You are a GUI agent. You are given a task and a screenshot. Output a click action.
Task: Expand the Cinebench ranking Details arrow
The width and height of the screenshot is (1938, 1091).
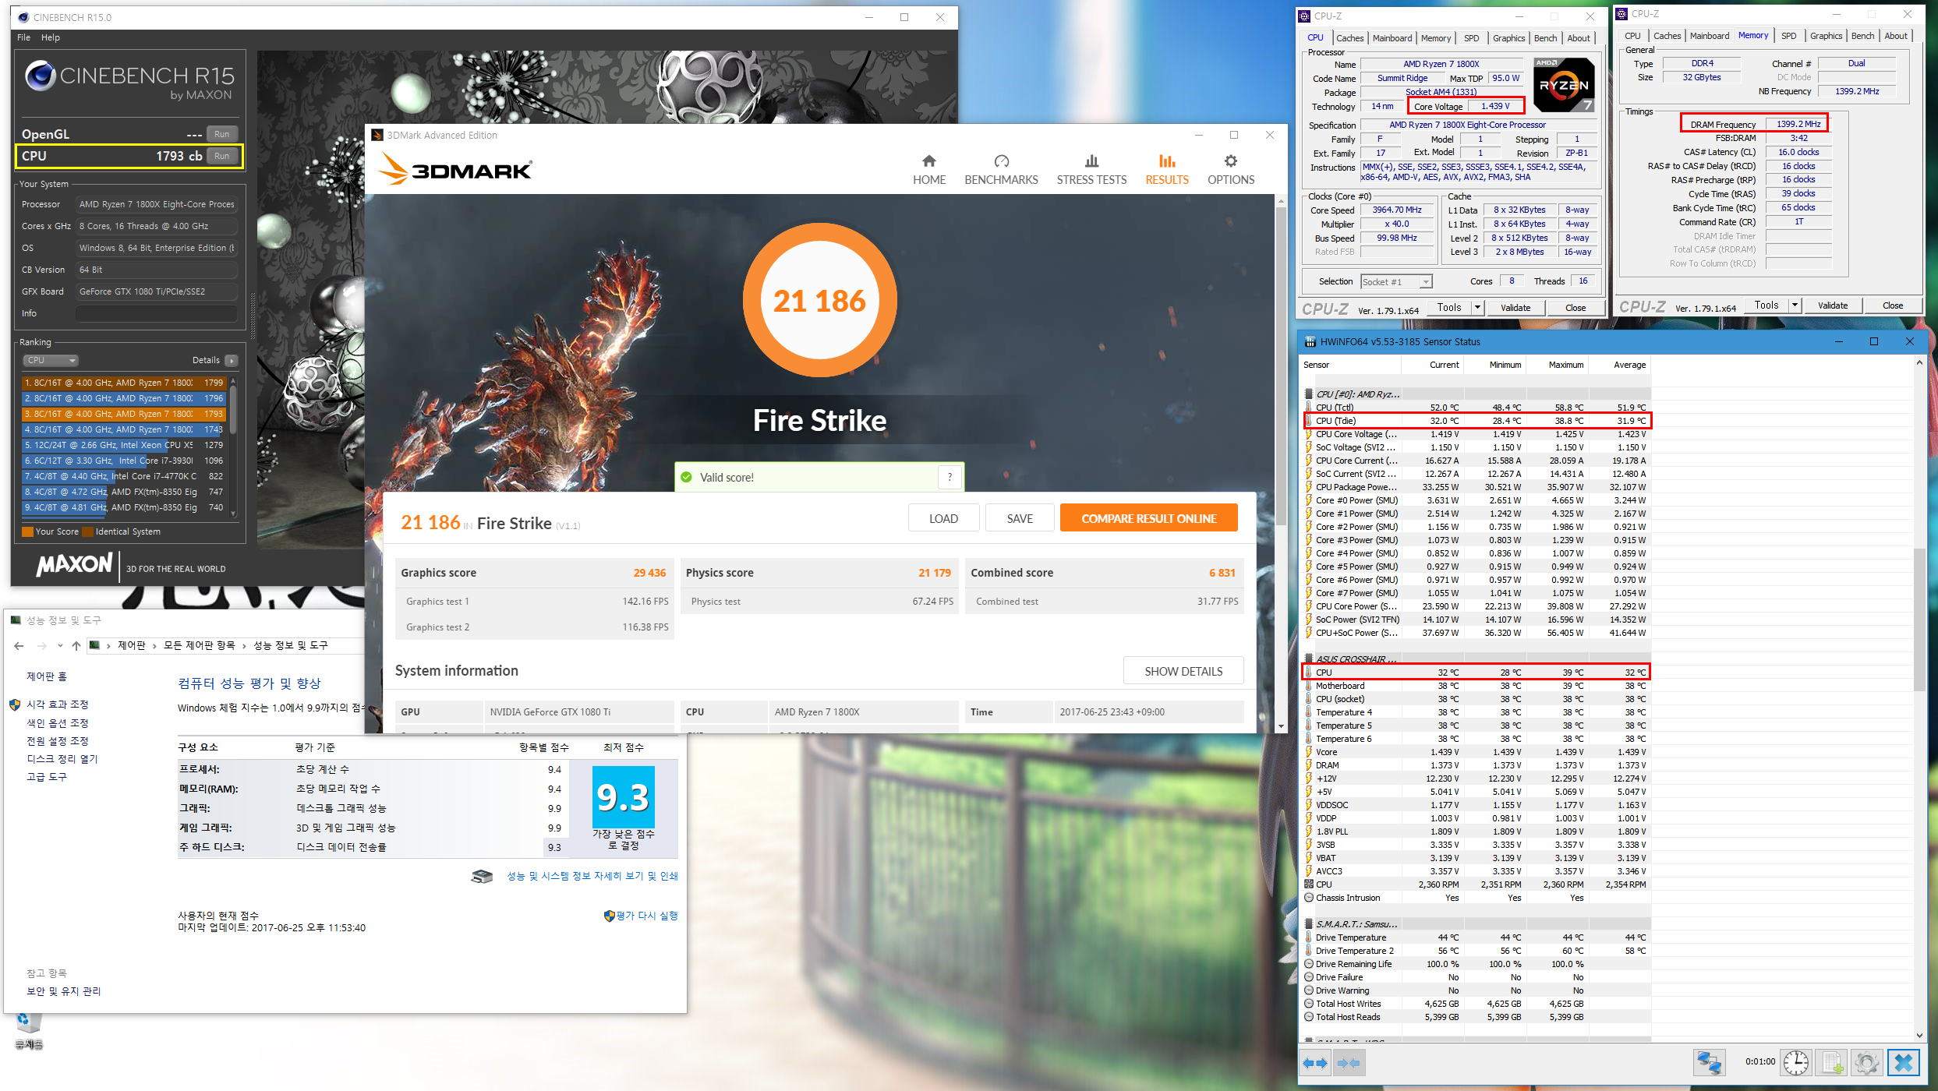pyautogui.click(x=231, y=361)
